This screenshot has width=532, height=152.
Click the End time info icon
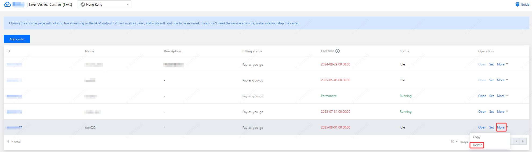click(338, 51)
